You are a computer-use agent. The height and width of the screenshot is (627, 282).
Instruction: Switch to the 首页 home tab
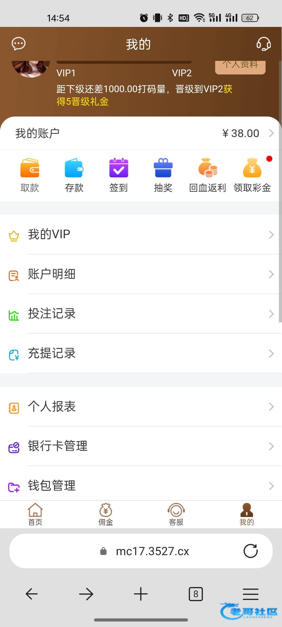click(35, 514)
